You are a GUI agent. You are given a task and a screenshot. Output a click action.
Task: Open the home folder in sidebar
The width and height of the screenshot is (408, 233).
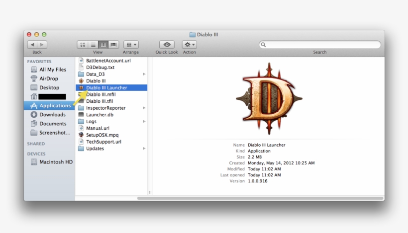(x=49, y=97)
